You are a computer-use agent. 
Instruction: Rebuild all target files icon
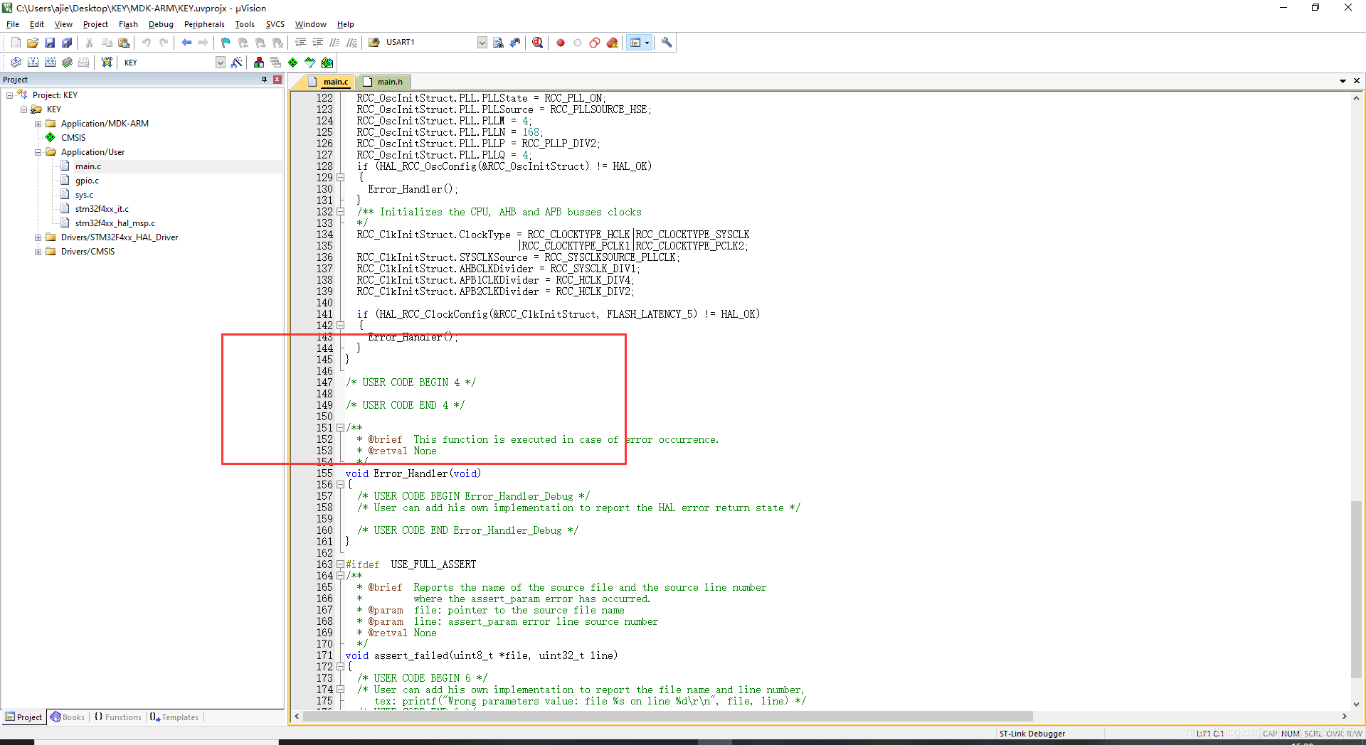50,63
